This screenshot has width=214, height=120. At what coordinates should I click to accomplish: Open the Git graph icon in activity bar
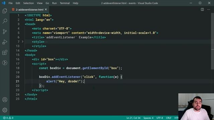click(5, 63)
